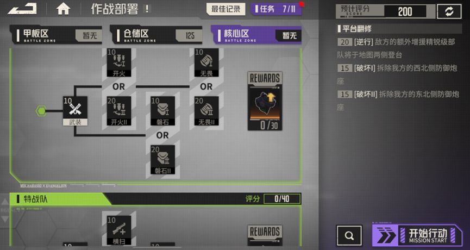The image size is (470, 250).
Task: Select the 横扫 contract icon
Action: (x=119, y=230)
